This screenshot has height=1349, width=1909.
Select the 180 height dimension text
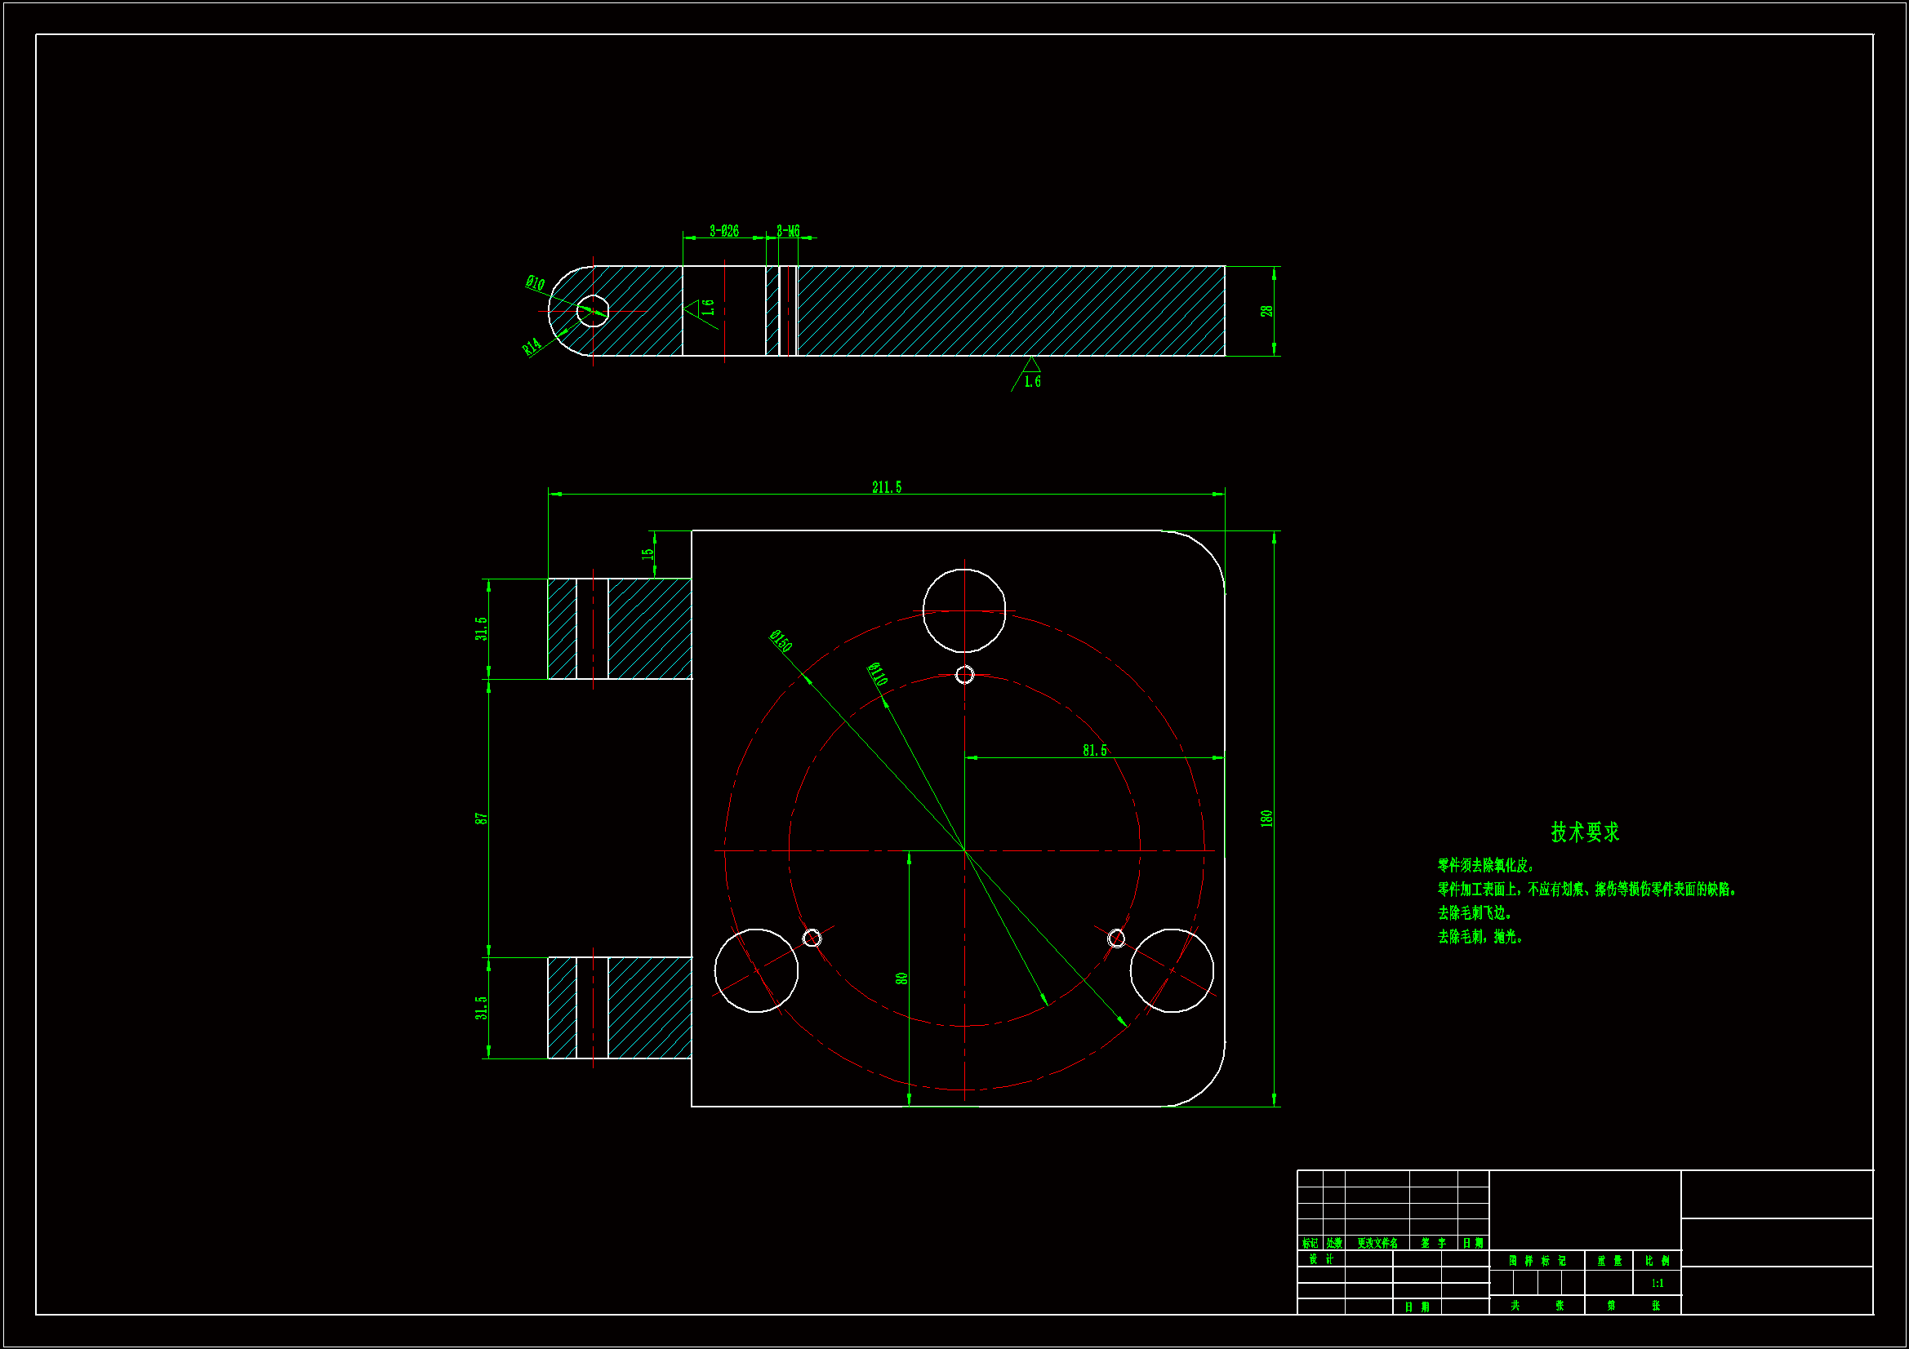click(1266, 818)
